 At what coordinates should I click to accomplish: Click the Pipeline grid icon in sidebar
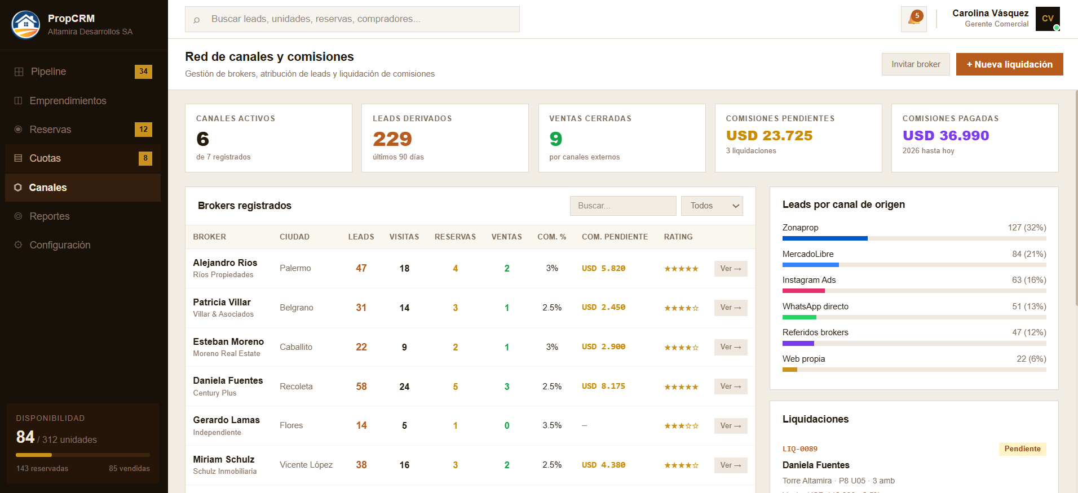19,72
